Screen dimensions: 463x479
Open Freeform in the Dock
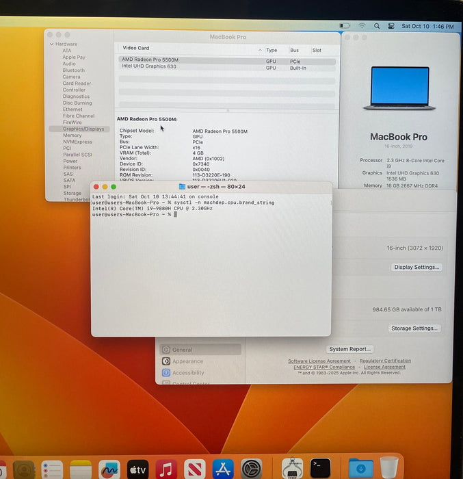pos(109,469)
